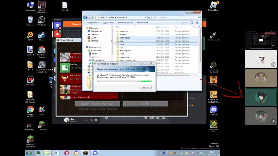This screenshot has height=156, width=278.
Task: Open Discord desktop shortcut
Action: point(214,111)
